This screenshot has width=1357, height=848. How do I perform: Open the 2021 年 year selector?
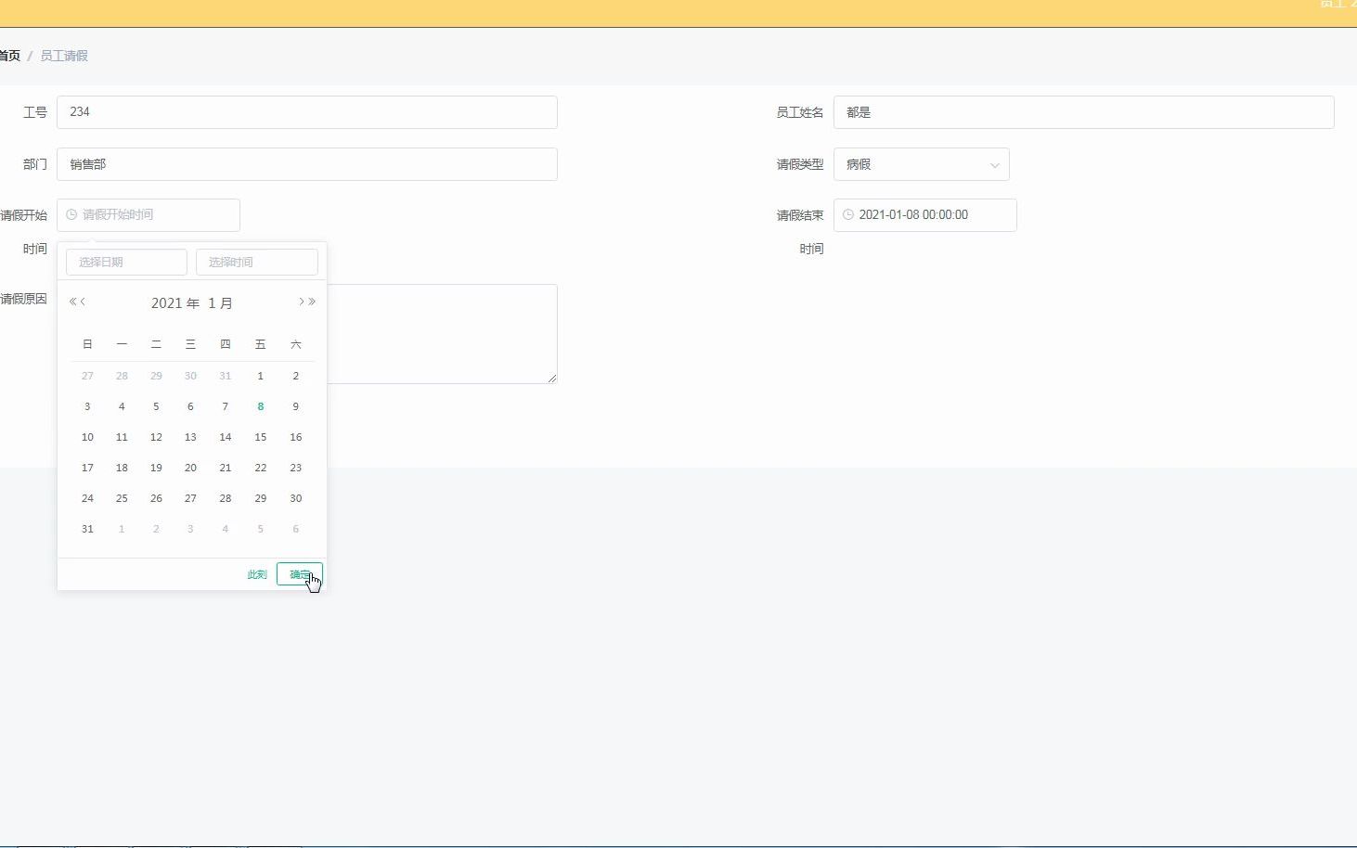[x=175, y=303]
